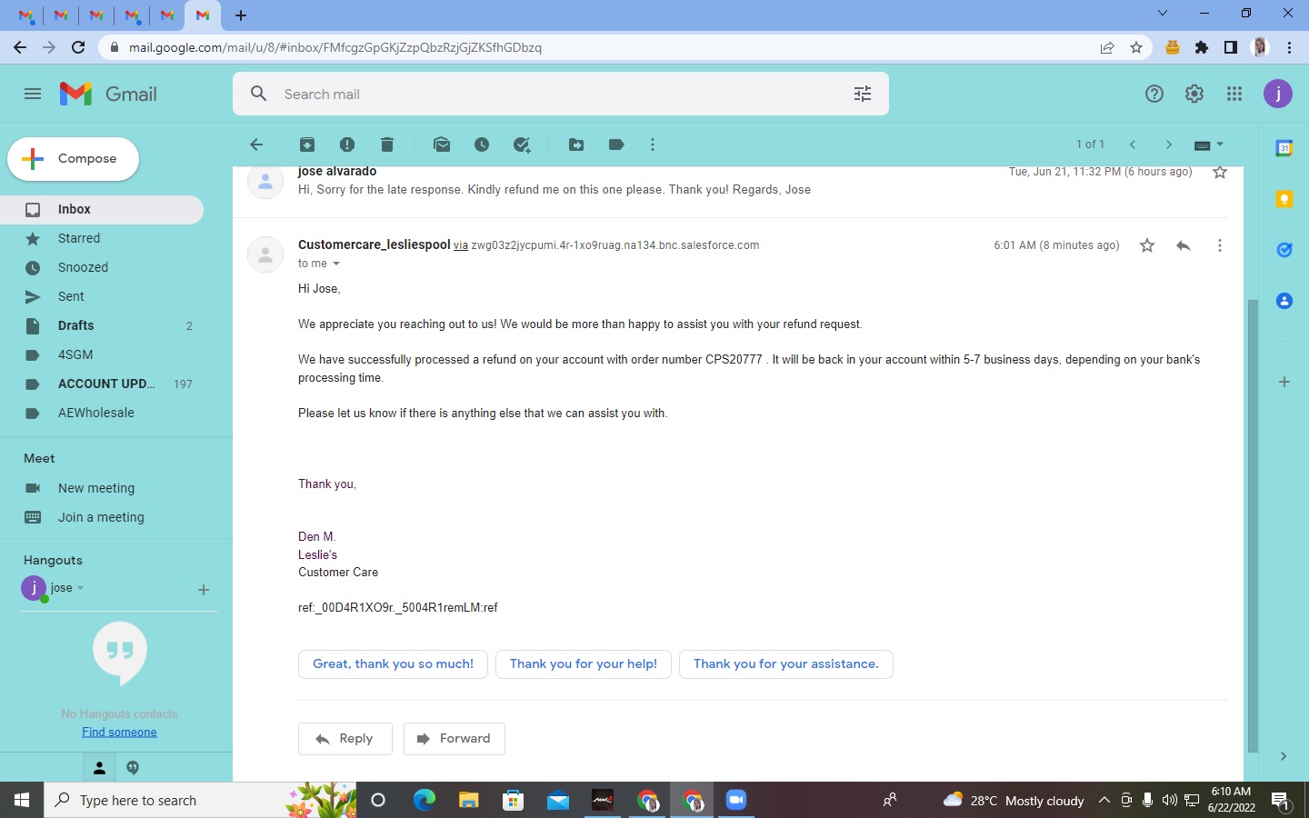This screenshot has height=818, width=1309.
Task: Click the Search mail input field
Action: pos(560,94)
